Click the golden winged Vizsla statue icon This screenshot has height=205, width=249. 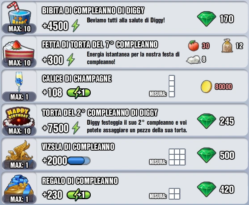[x=19, y=151]
